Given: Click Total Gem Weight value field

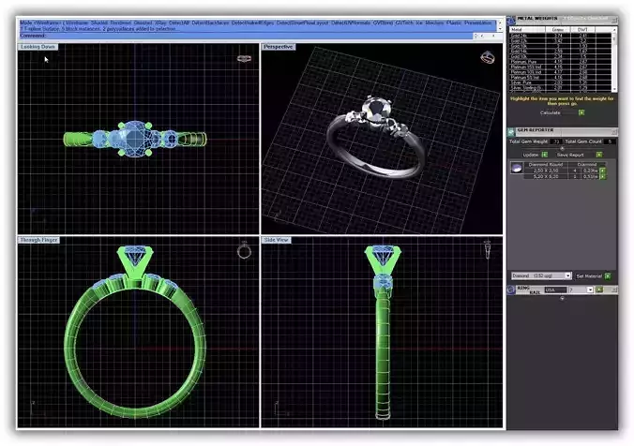Looking at the screenshot, I should click(556, 141).
